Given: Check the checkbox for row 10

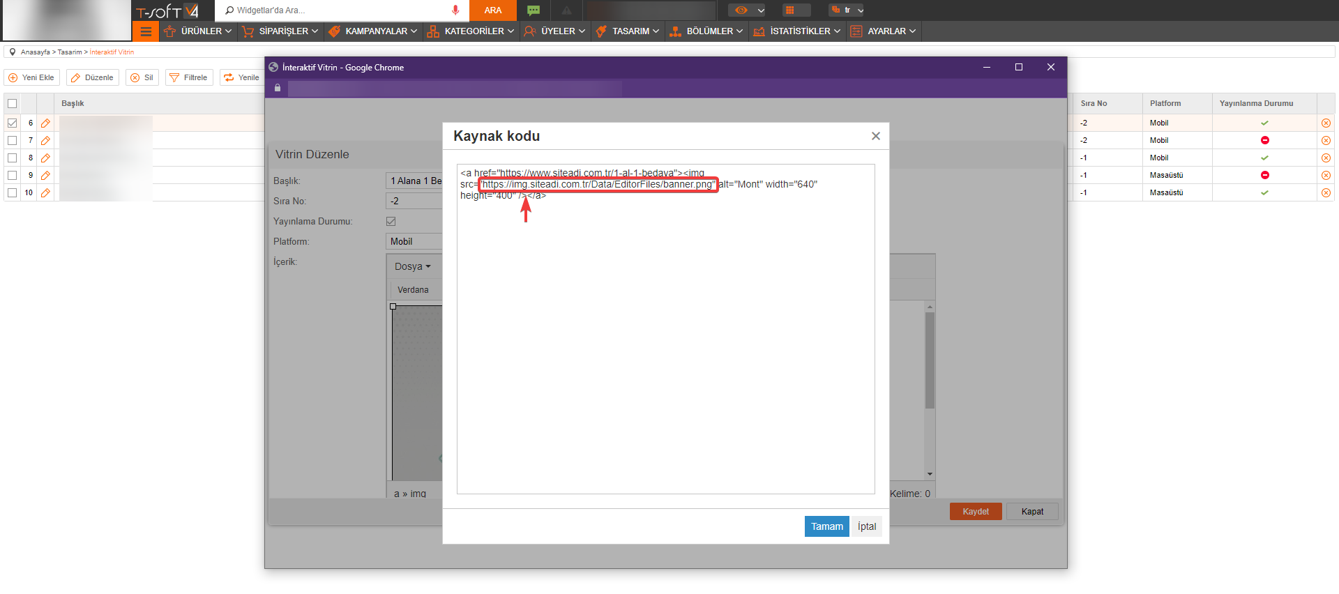Looking at the screenshot, I should [12, 192].
